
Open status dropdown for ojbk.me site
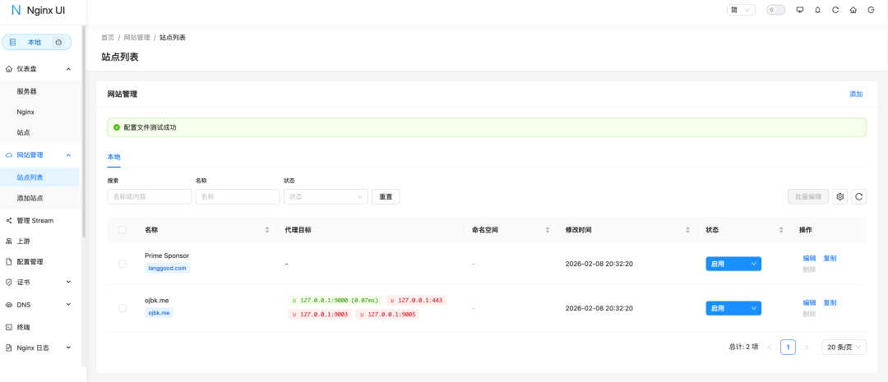[733, 308]
